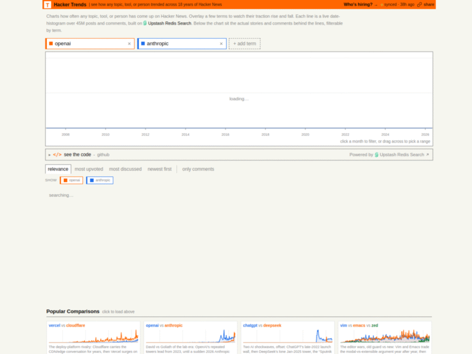Click the Upstash logo in the footer bar
Viewport: 472px width, 354px height.
376,155
